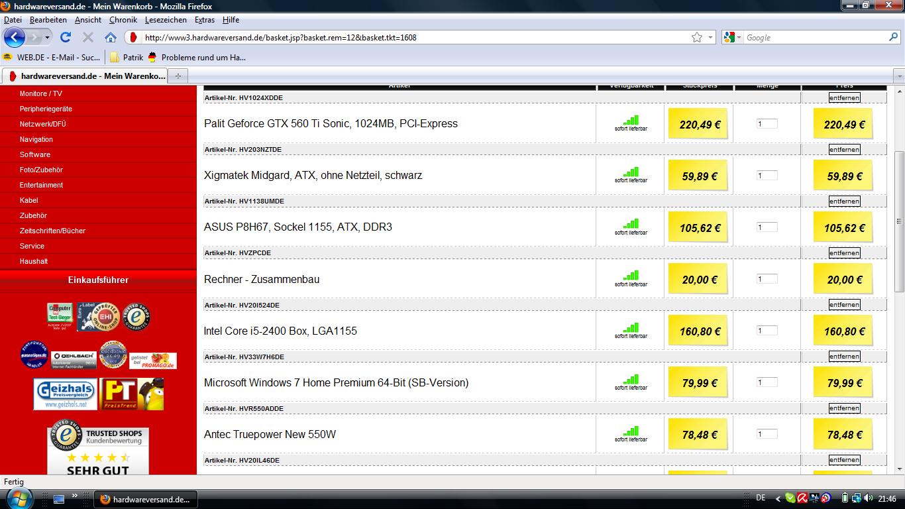This screenshot has width=905, height=509.
Task: Click the PreisTrend badge logo
Action: [131, 394]
